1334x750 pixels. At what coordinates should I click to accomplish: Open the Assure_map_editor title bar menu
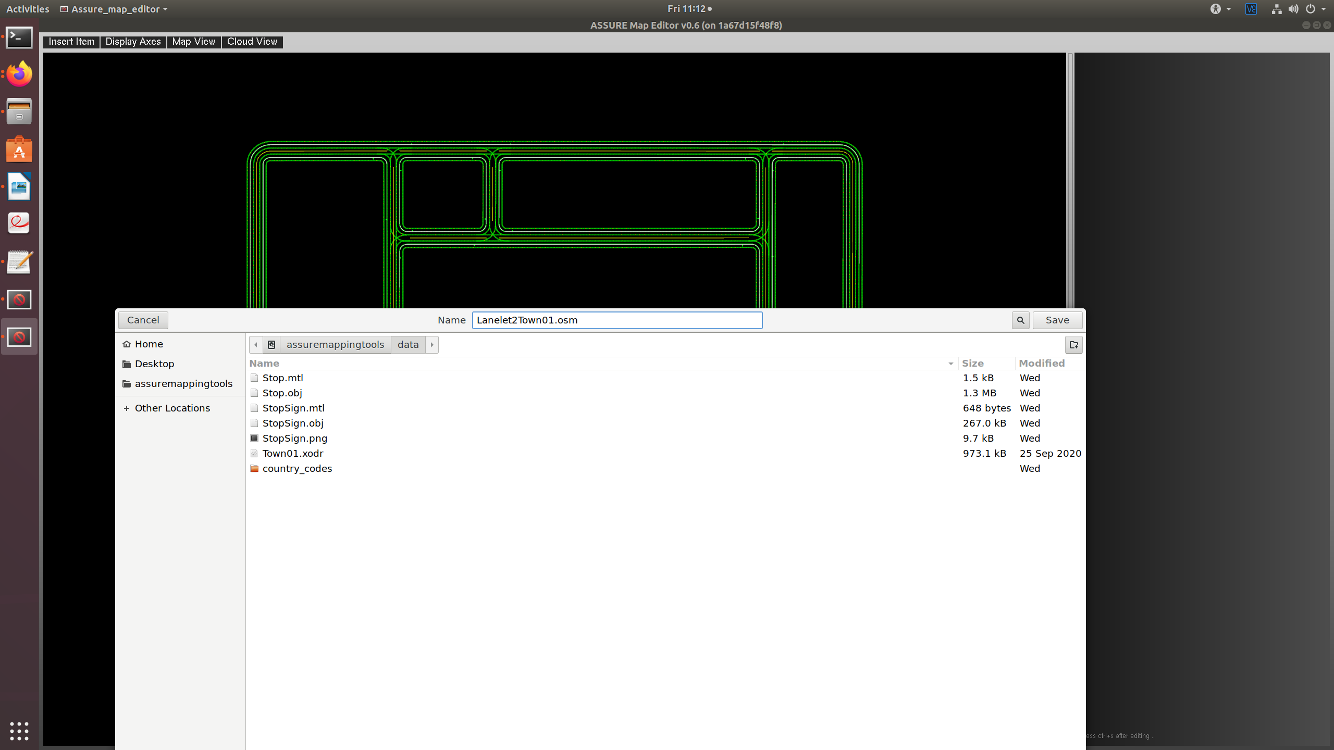tap(114, 9)
